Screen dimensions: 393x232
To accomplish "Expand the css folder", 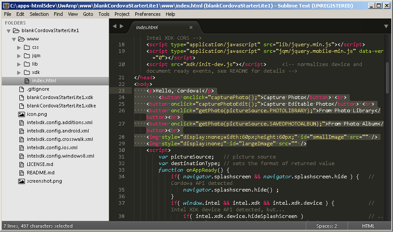I will tap(19, 48).
